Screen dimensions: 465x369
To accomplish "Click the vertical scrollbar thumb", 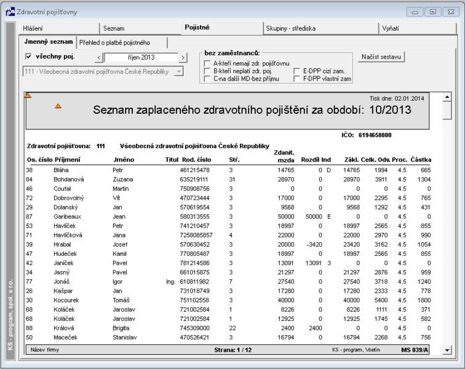I will (x=447, y=111).
